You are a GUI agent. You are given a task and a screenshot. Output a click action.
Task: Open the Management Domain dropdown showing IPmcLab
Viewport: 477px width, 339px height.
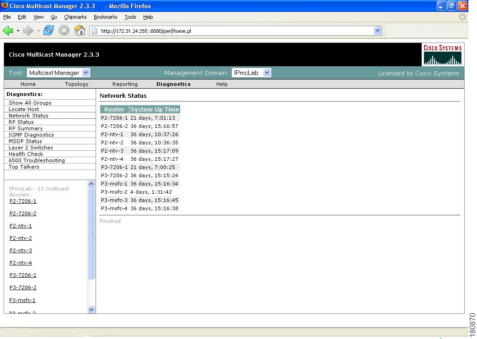(251, 73)
